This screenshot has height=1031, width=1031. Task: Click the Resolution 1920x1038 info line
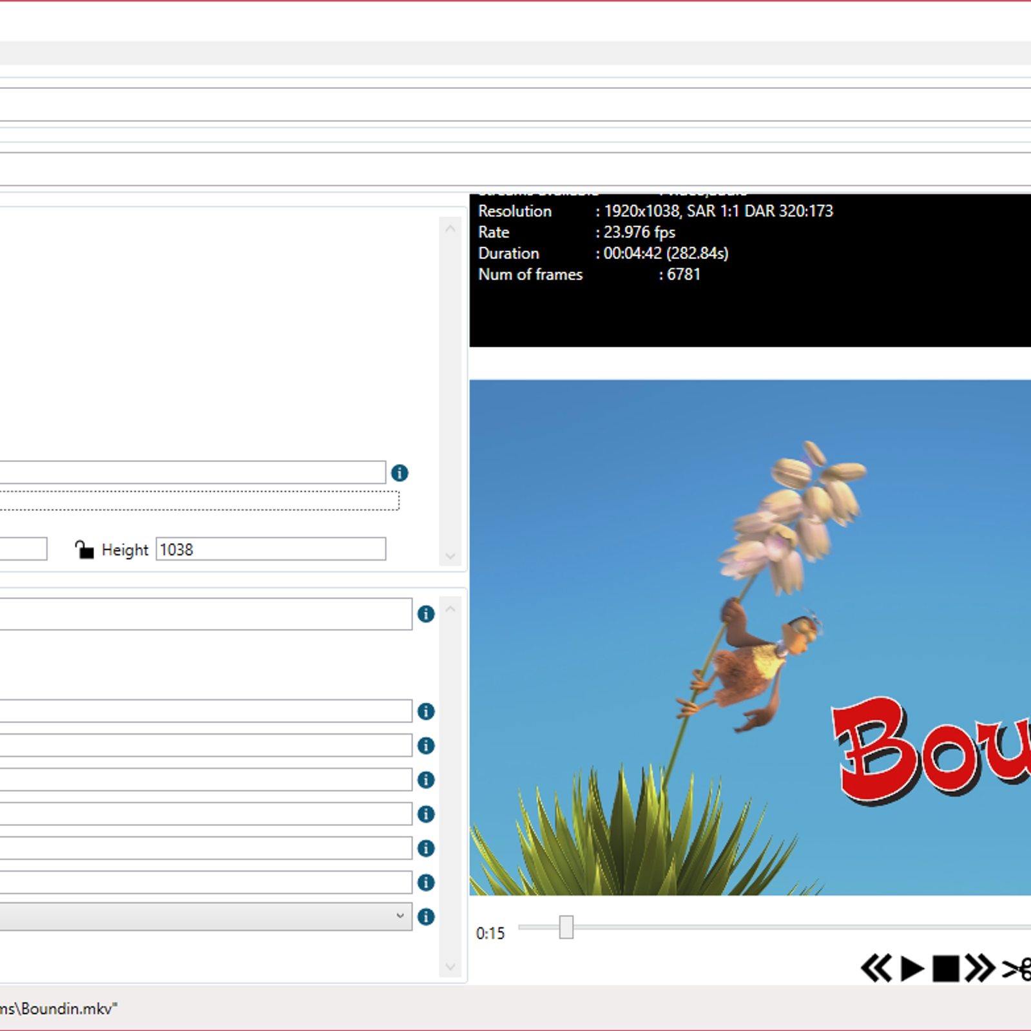coord(655,211)
